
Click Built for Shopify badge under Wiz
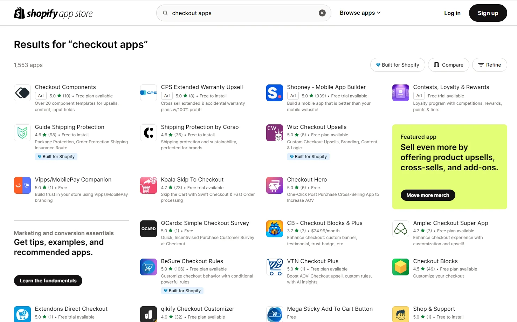[x=308, y=157]
